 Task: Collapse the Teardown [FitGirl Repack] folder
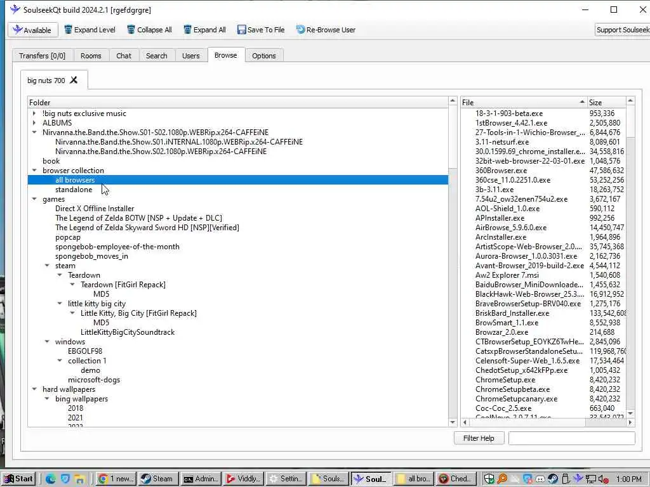[x=72, y=285]
